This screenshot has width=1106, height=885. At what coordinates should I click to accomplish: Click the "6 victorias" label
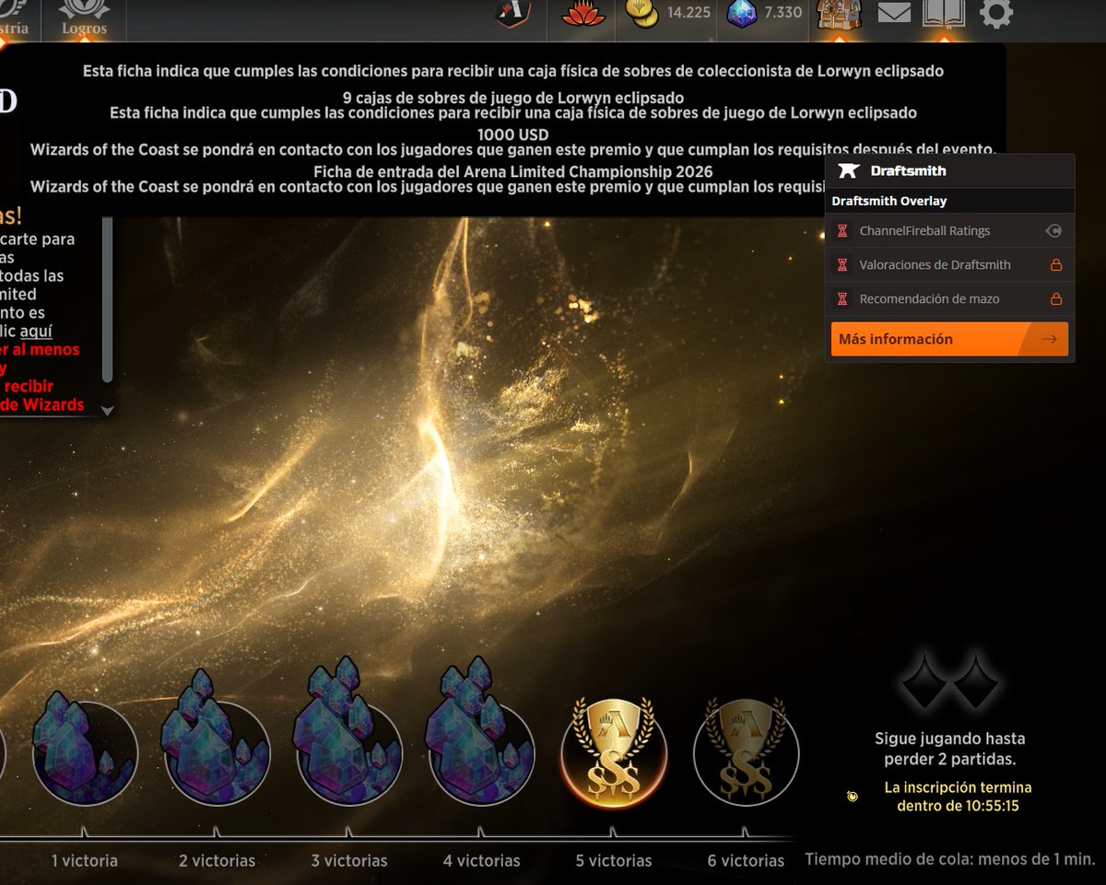pyautogui.click(x=746, y=861)
